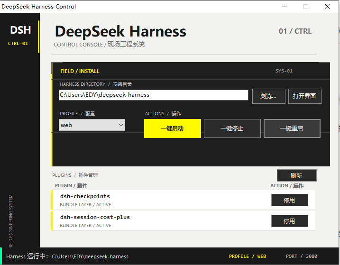Disable the dsh-checkpoints plugin with 停用
This screenshot has height=265, width=340.
click(x=289, y=200)
